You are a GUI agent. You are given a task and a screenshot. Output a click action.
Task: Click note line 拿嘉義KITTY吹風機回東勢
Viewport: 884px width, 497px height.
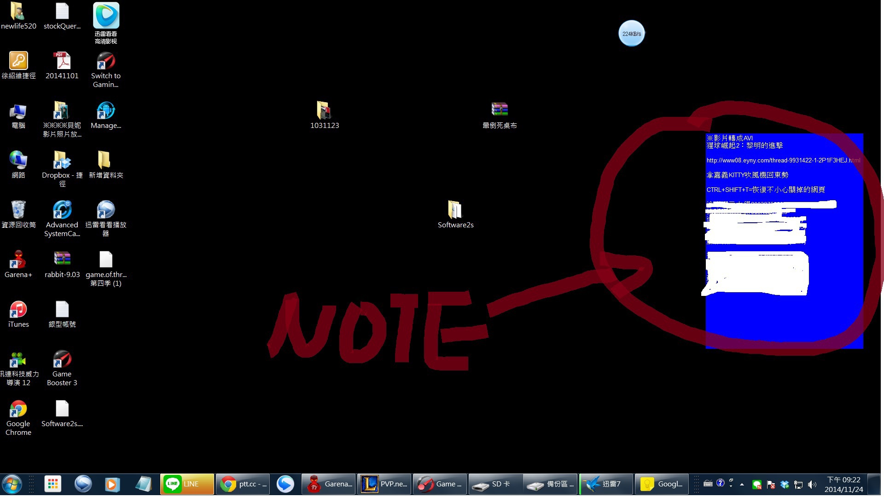747,175
